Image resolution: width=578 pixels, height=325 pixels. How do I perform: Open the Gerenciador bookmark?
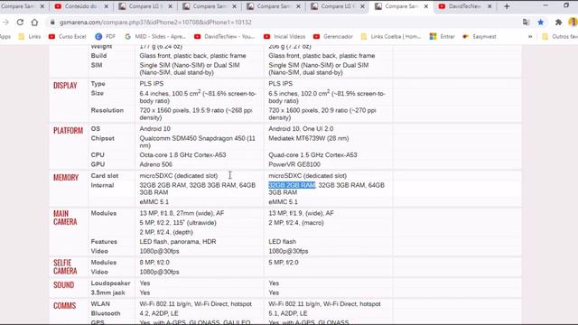click(x=333, y=36)
